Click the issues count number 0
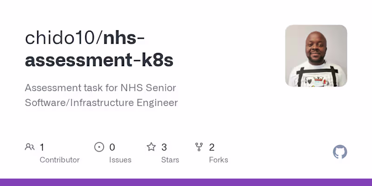The width and height of the screenshot is (372, 186). [112, 147]
